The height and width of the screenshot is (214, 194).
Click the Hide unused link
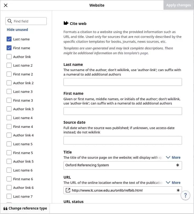(17, 30)
